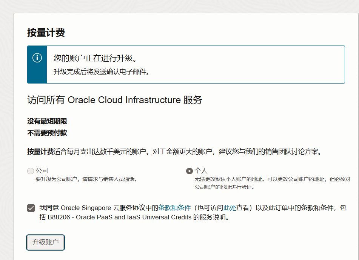Click the 升级完成后将发送确认电子邮件 text
Viewport: 359px width, 260px height.
point(102,72)
